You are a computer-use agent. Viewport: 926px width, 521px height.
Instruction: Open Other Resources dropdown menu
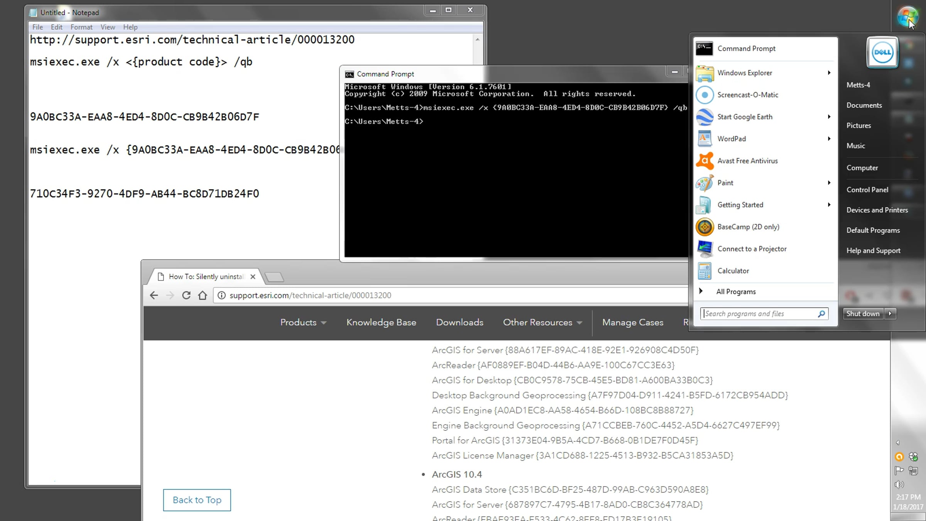542,323
